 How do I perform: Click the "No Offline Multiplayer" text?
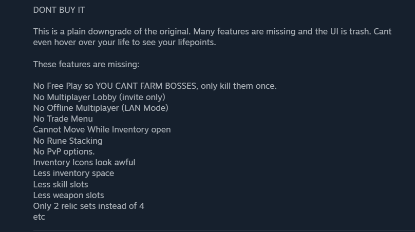pos(76,108)
